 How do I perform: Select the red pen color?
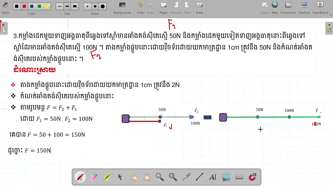24,6
